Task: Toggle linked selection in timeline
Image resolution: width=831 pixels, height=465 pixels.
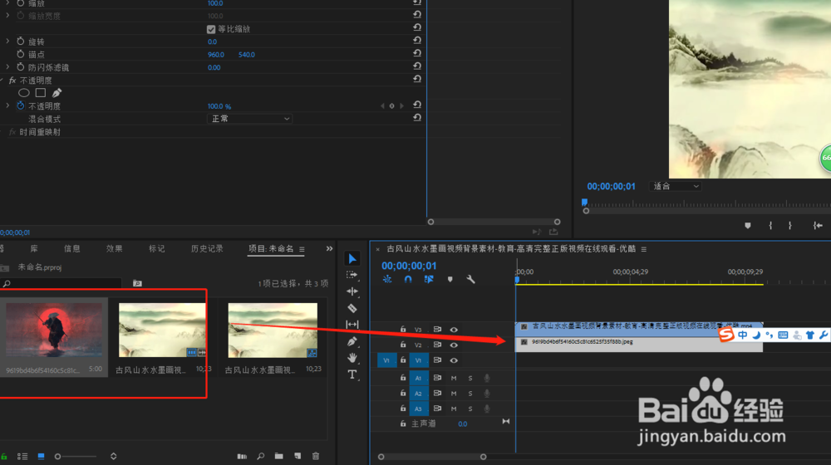Action: pyautogui.click(x=429, y=279)
